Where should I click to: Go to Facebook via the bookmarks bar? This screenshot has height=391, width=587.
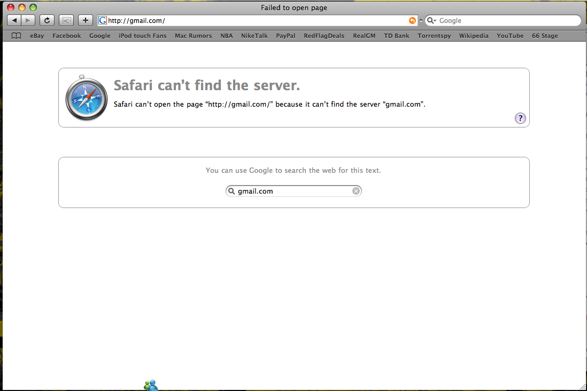click(x=66, y=35)
